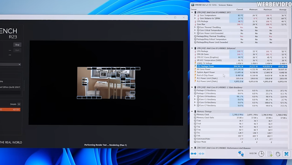This screenshot has width=292, height=165.
Task: Click the expand-left blue arrows icon
Action: coord(194,154)
